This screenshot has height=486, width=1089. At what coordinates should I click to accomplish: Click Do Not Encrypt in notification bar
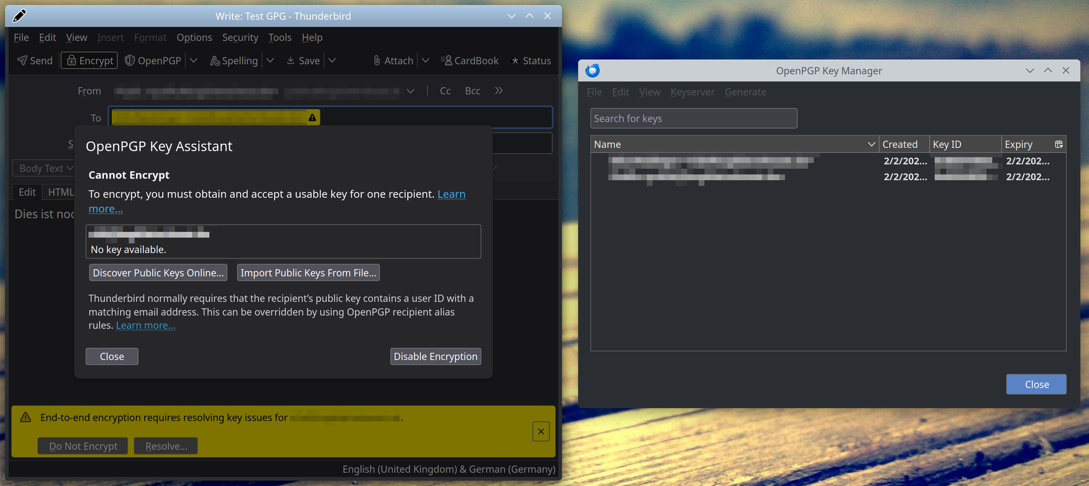tap(83, 446)
